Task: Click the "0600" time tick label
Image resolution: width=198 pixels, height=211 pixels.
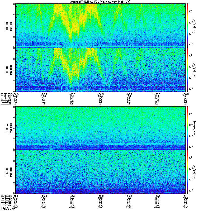Action: 15,207
